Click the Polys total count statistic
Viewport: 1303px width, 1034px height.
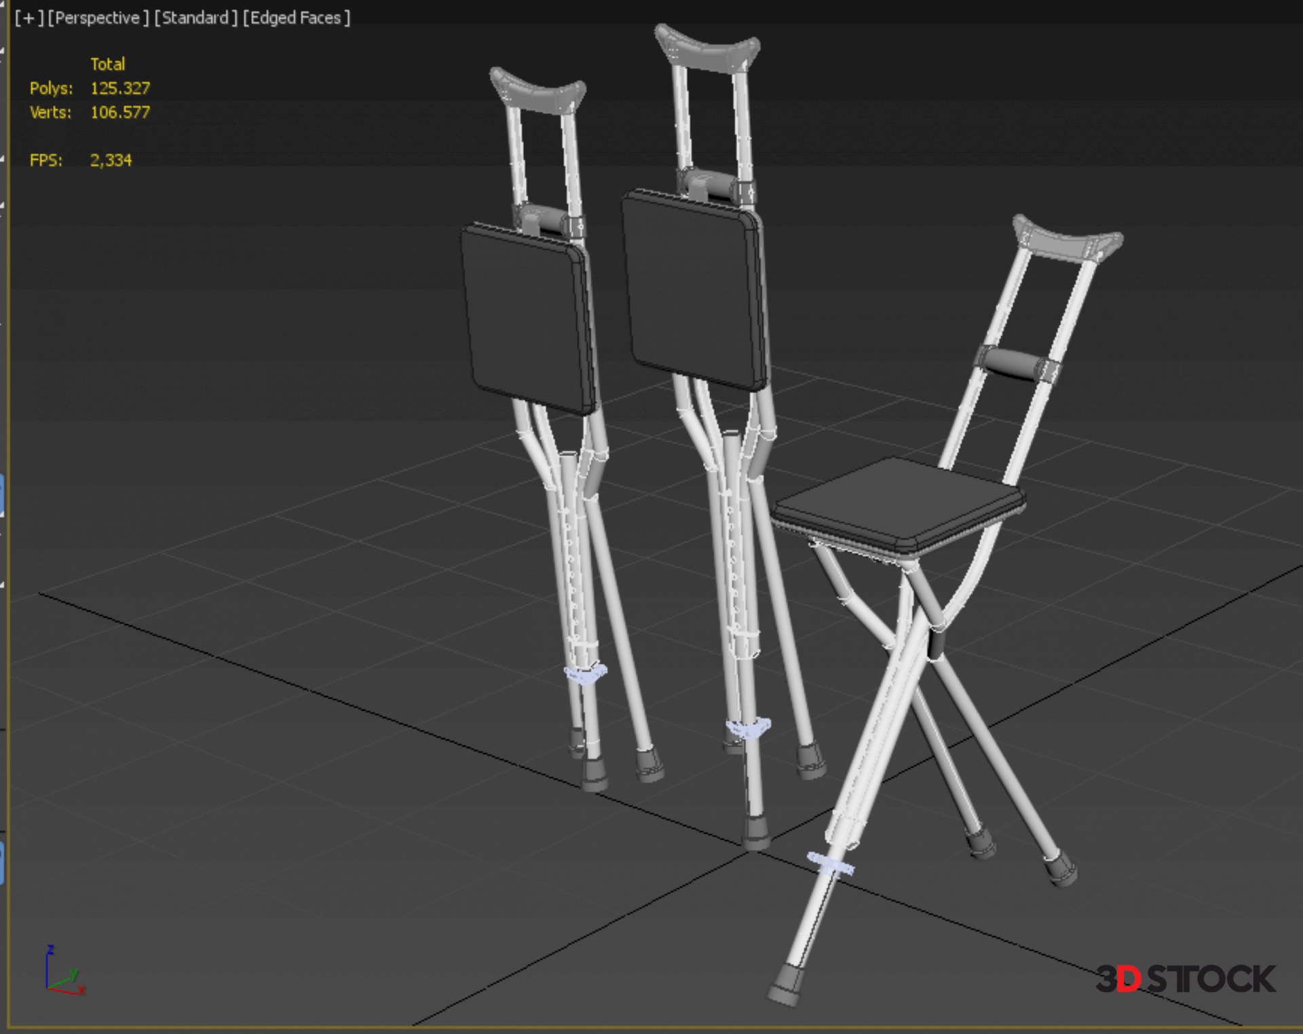[120, 88]
